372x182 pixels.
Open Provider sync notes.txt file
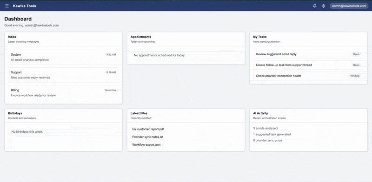(x=148, y=137)
